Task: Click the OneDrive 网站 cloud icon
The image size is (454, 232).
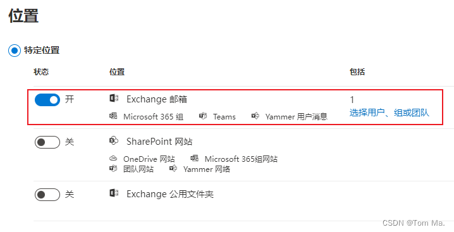Action: click(113, 159)
